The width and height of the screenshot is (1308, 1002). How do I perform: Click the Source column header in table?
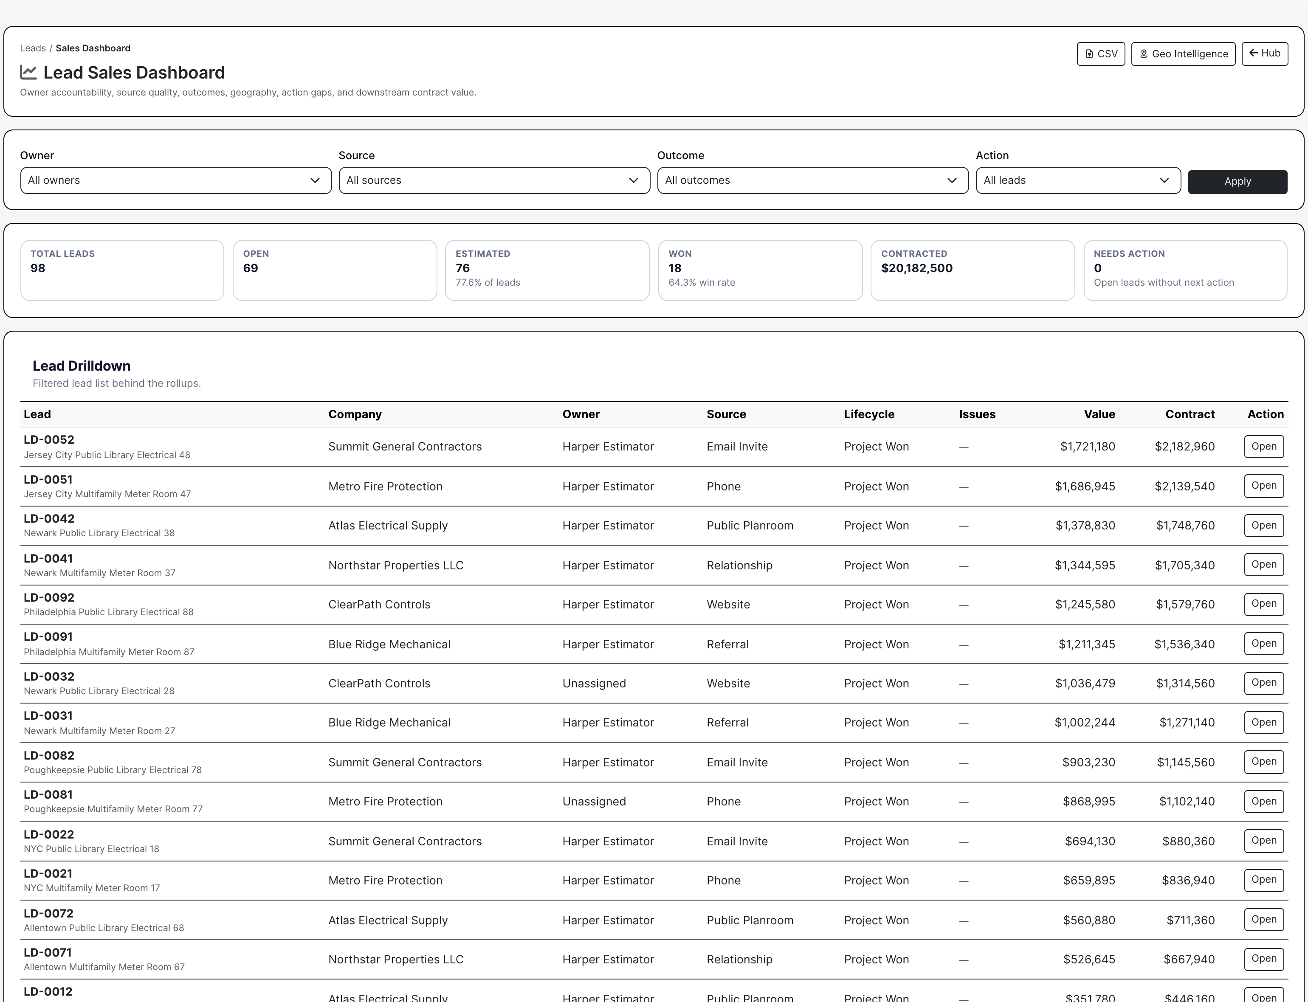(x=727, y=414)
